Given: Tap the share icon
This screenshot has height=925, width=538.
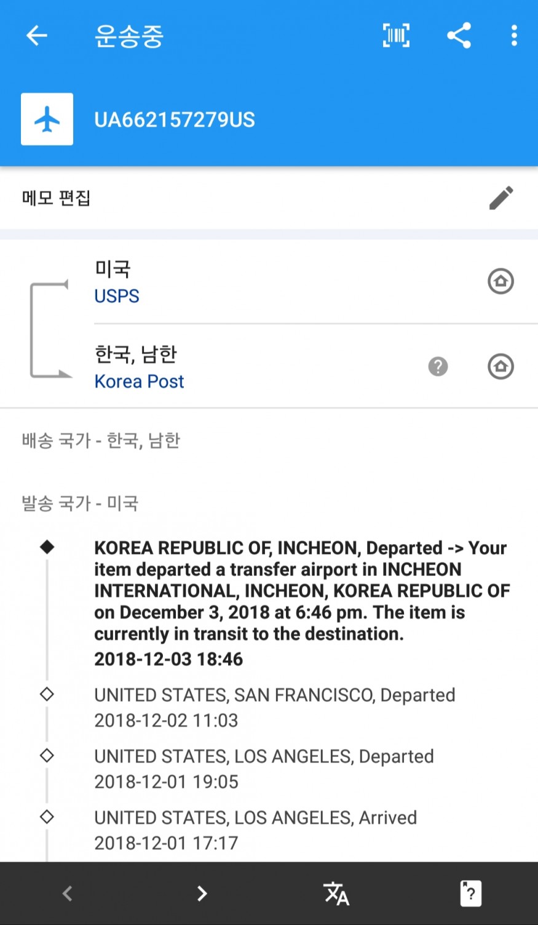Looking at the screenshot, I should tap(459, 36).
